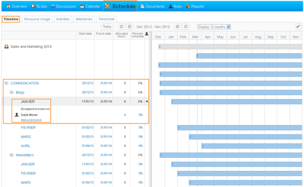The width and height of the screenshot is (304, 187).
Task: Open JANVIER under Newsletters
Action: pyautogui.click(x=28, y=164)
